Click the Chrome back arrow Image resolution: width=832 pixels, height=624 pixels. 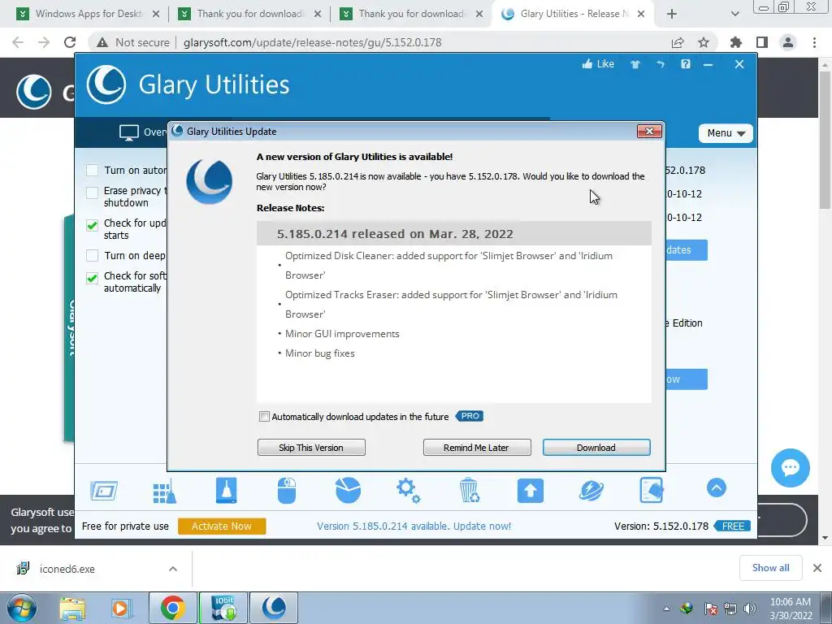click(x=18, y=42)
